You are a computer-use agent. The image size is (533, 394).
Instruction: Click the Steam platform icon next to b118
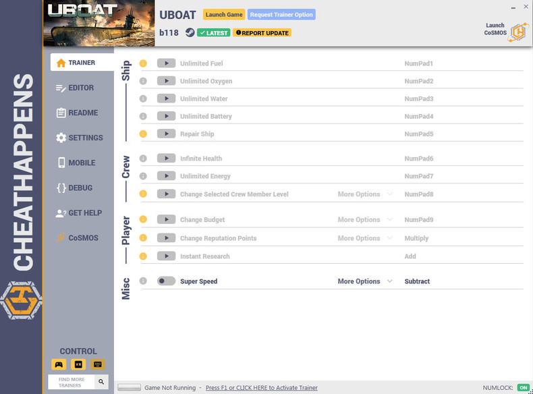pyautogui.click(x=190, y=32)
